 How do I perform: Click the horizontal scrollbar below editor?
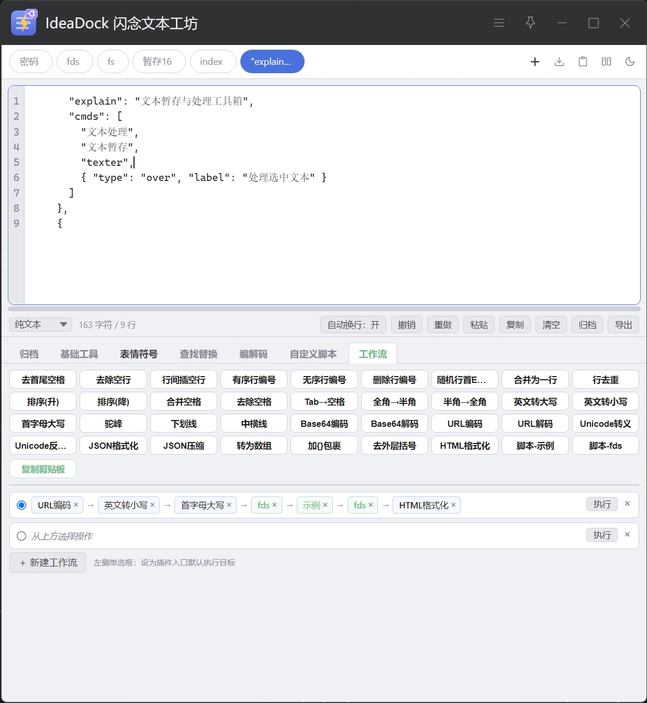[x=324, y=309]
